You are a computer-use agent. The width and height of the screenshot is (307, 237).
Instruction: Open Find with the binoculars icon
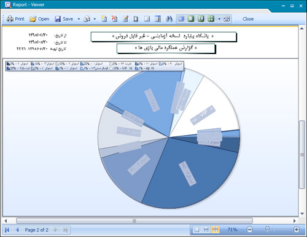click(x=169, y=19)
